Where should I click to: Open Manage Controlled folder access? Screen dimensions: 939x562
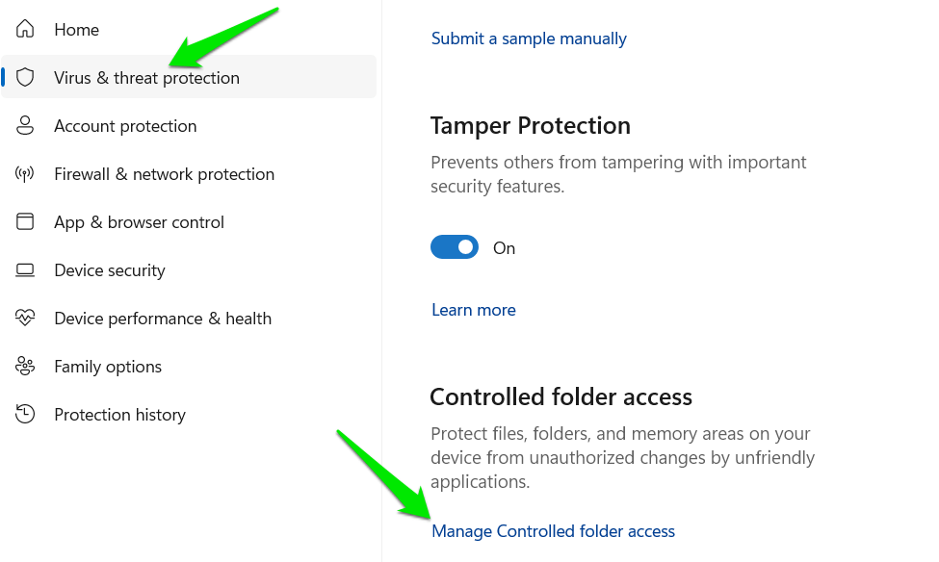[552, 530]
